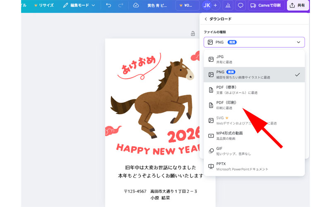Click the design title 黄色 青 ピ...
This screenshot has width=331, height=207.
click(x=157, y=5)
